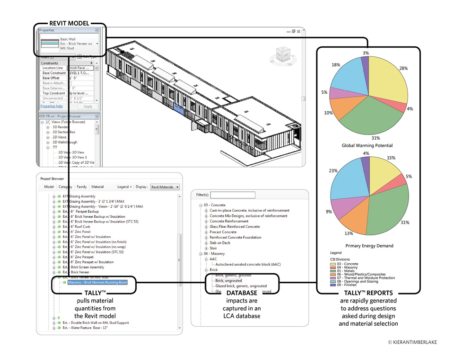Open Display dropdown showing Revit Materials
Viewport: 454px width, 348px height.
click(x=165, y=187)
